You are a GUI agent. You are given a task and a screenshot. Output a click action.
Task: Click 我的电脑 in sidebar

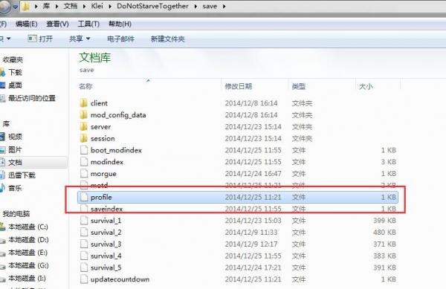(x=16, y=214)
